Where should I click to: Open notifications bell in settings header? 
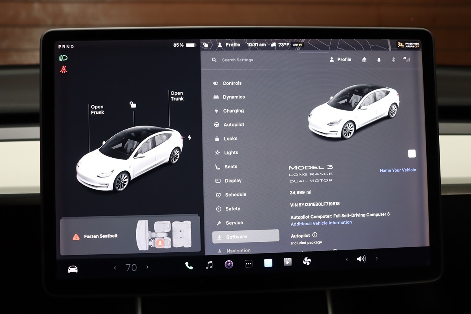tap(379, 60)
